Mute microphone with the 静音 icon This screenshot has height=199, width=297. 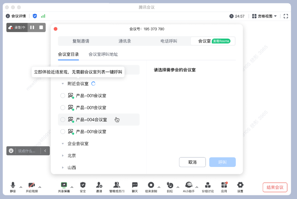[x=13, y=187]
